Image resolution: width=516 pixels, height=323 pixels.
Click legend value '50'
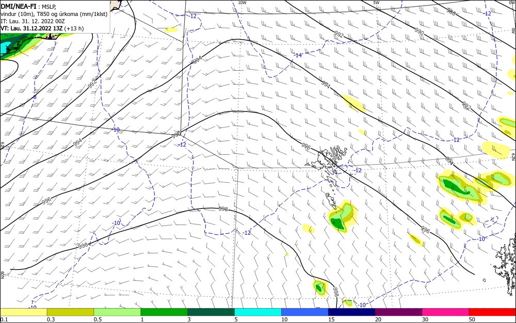coord(472,319)
